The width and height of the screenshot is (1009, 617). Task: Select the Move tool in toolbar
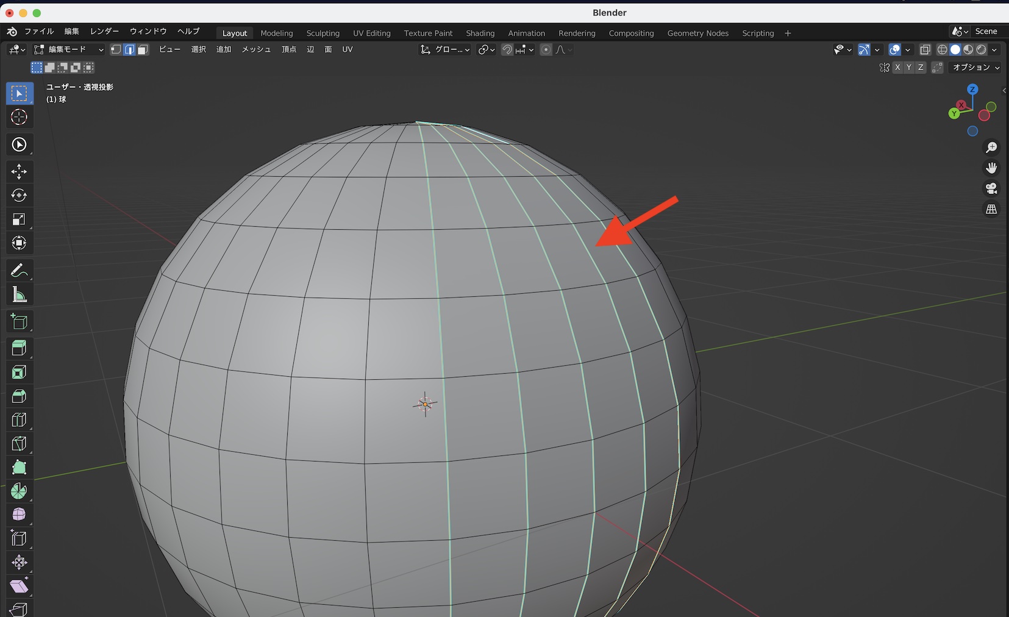[19, 171]
